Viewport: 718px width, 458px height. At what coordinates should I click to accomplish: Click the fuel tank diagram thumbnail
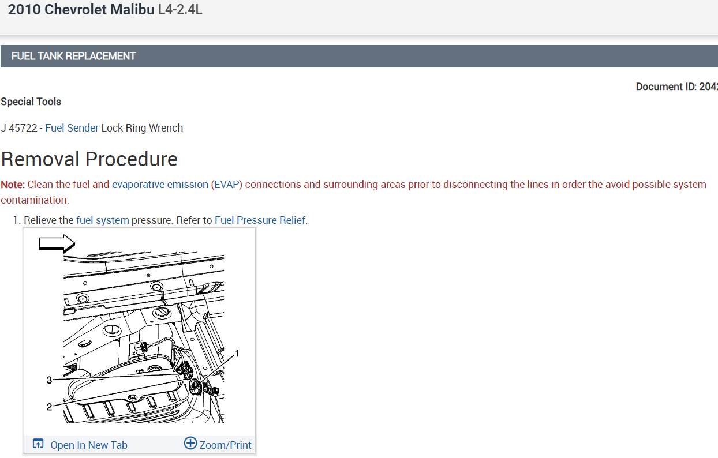pos(139,331)
